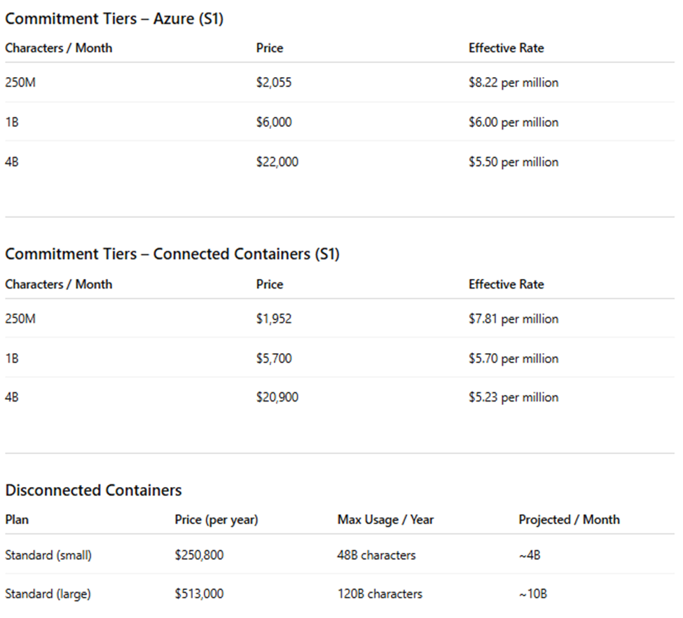
Task: Click the Commitment Tiers – Azure (S1) heading
Action: tap(114, 19)
